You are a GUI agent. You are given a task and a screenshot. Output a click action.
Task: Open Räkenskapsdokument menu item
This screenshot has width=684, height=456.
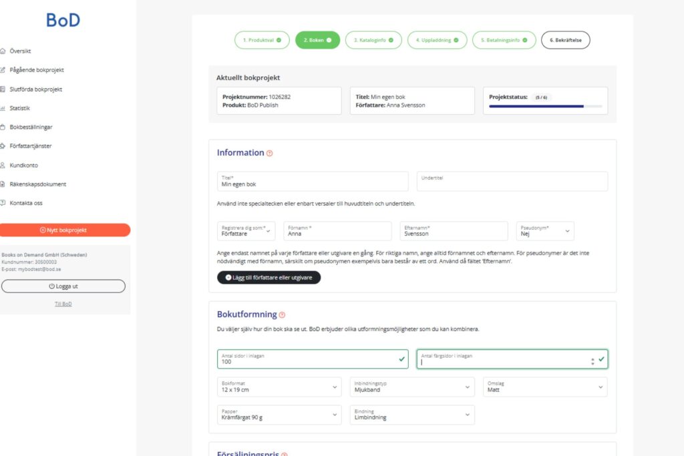click(x=38, y=184)
